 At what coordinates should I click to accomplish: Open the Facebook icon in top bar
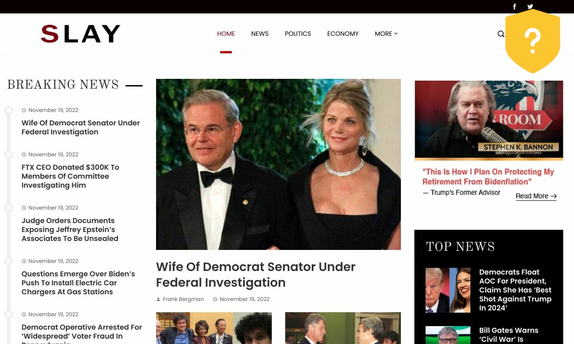tap(514, 7)
